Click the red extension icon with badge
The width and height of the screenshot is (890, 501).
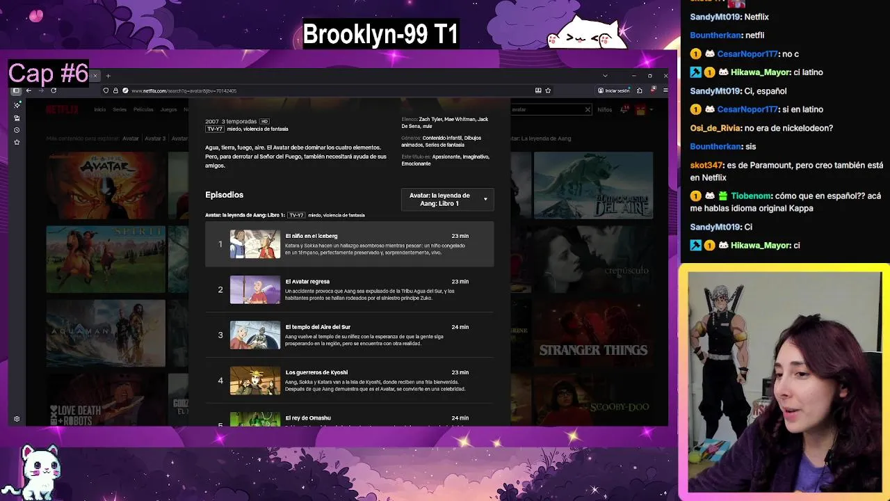pos(653,90)
